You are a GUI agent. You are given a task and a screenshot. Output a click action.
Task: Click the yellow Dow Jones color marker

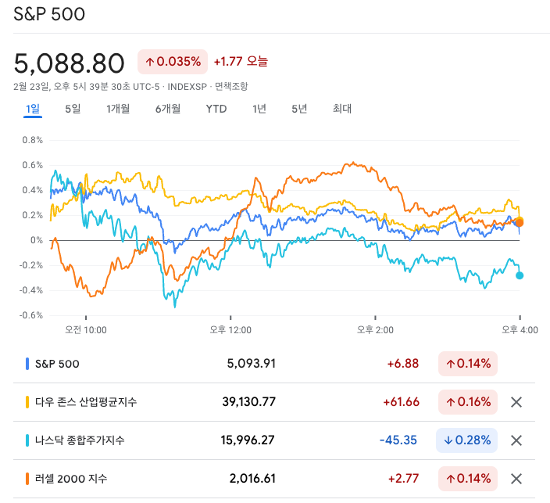(27, 402)
